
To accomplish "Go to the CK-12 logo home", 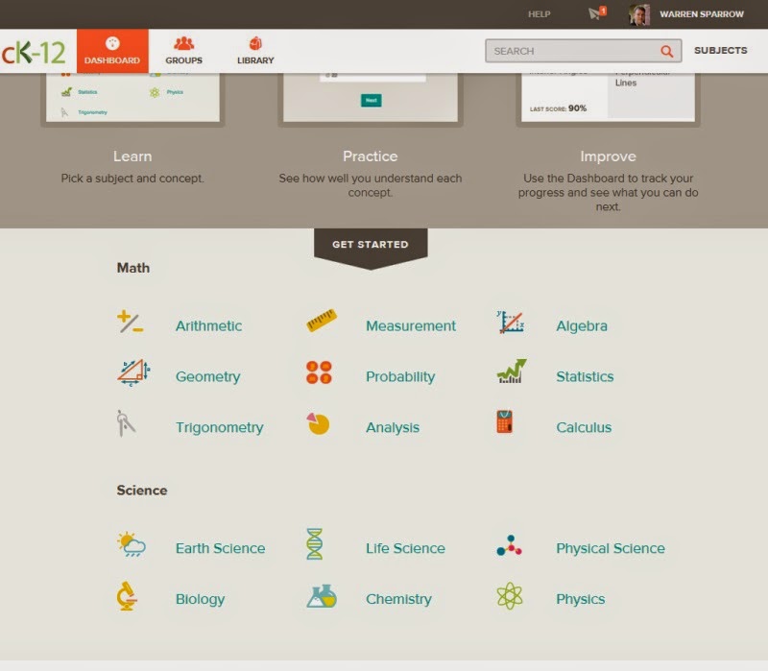I will [34, 52].
